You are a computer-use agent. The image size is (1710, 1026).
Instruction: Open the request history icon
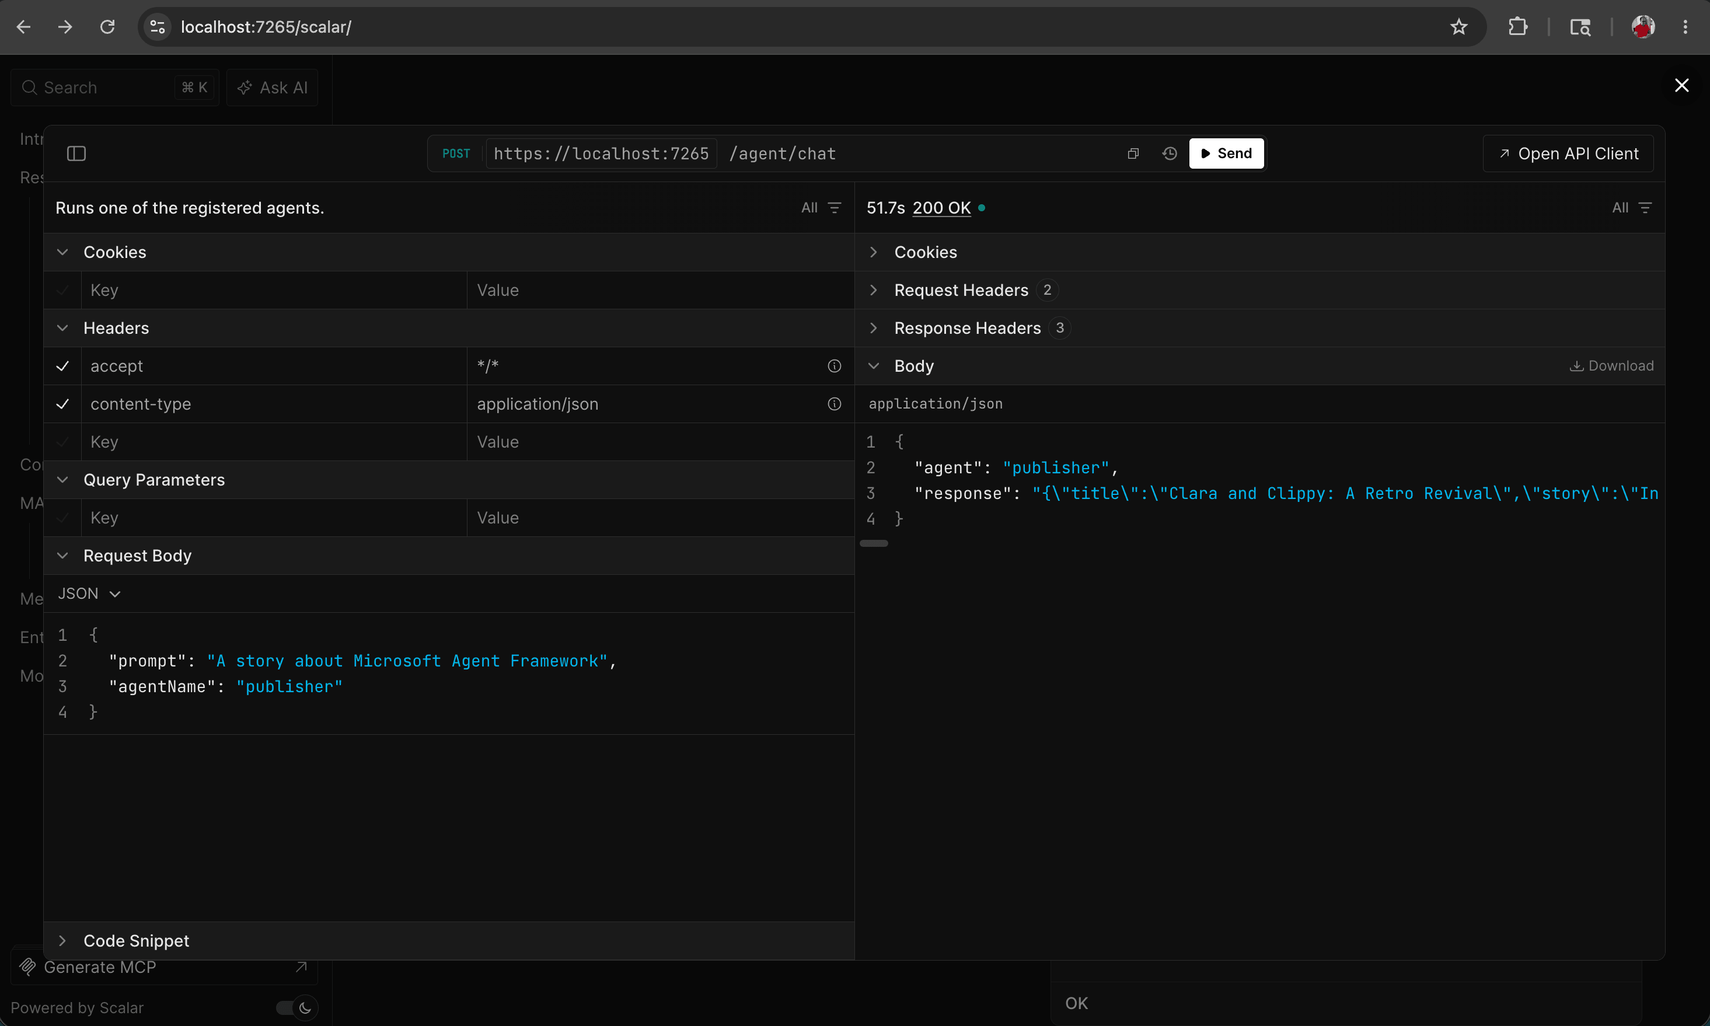[1170, 153]
